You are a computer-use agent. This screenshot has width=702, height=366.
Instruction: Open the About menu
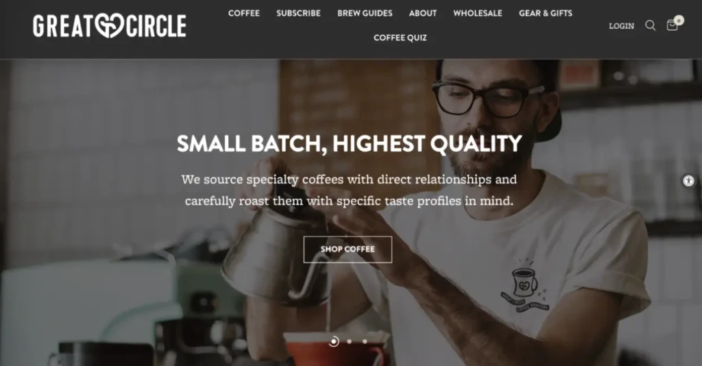422,14
